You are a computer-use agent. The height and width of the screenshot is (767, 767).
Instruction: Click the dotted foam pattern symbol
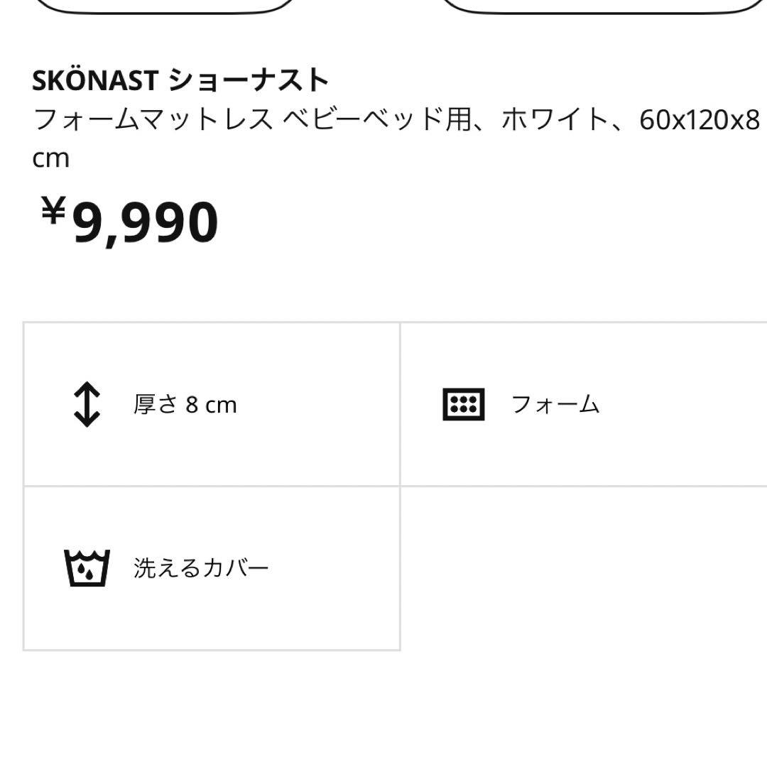tap(463, 404)
